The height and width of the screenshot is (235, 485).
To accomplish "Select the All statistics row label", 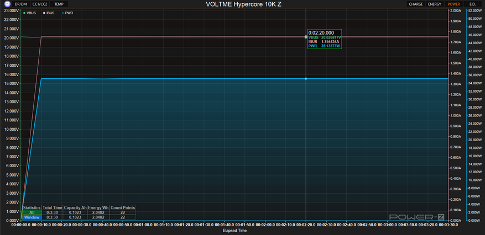I will click(32, 212).
